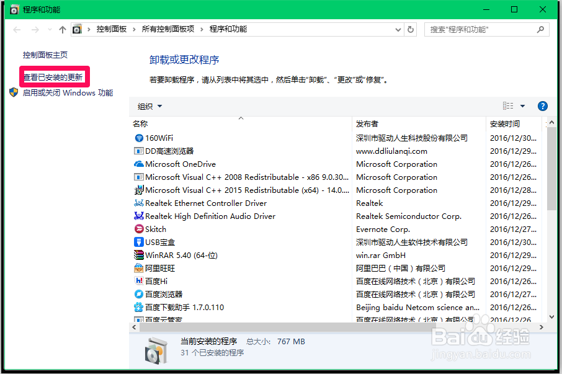Click the Visual C++ 2015 Redistributable icon
Screen dimensions: 562x374
[139, 190]
